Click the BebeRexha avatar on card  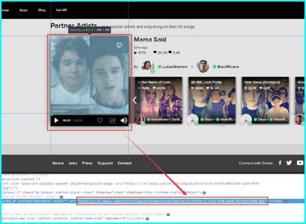[139, 119]
